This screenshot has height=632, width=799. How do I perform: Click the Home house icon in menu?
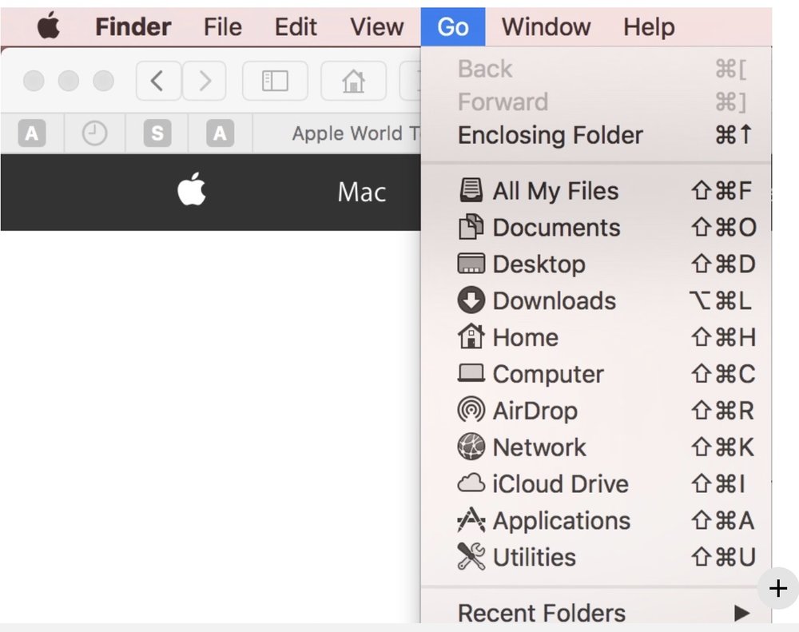coord(471,337)
